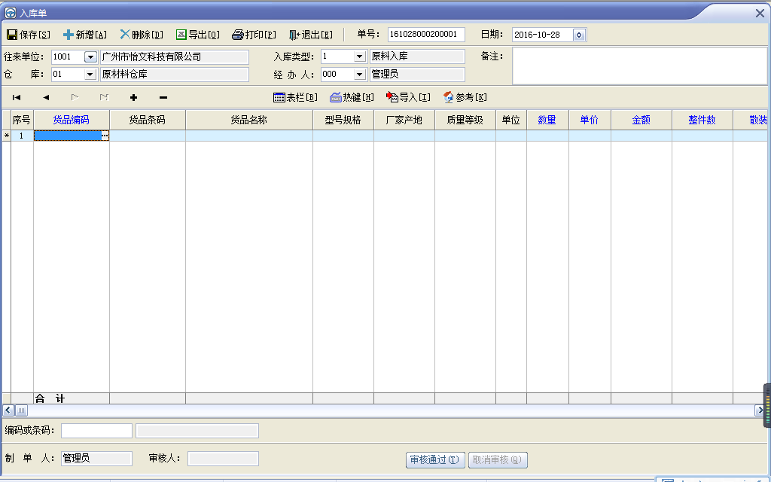Viewport: 771px width, 482px height.
Task: Focus the 编码或条码 input field
Action: [x=96, y=431]
